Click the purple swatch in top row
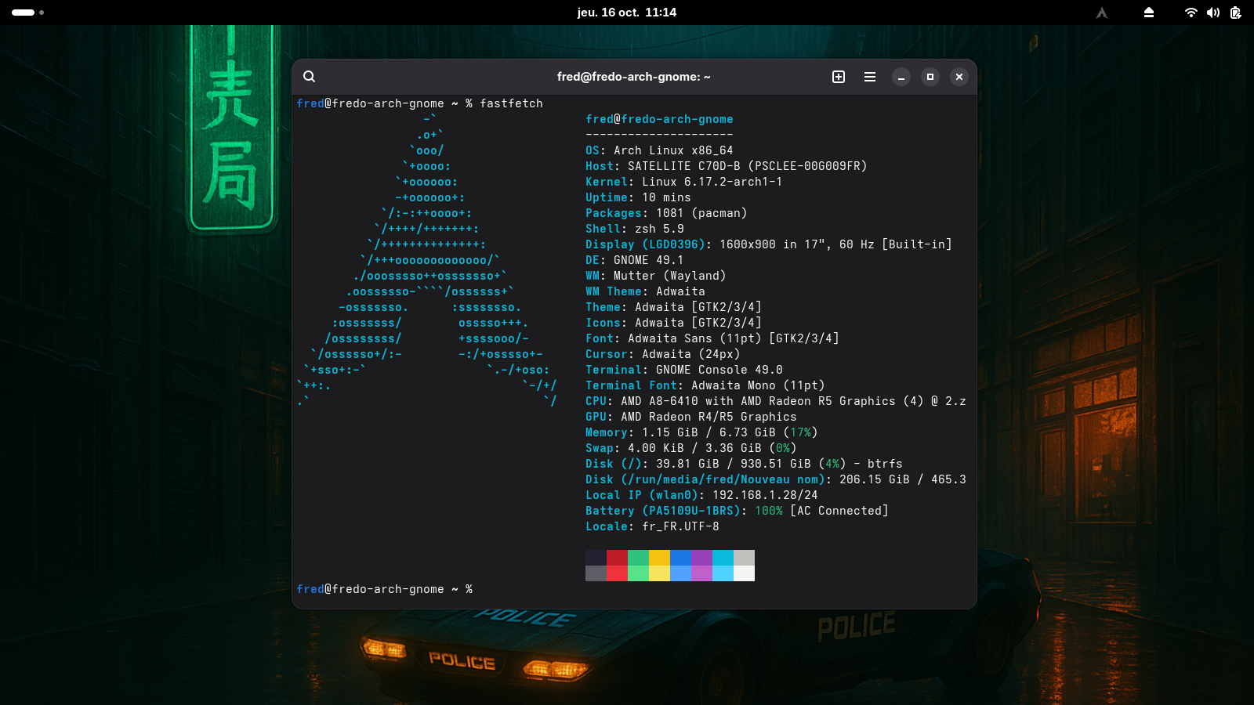 701,558
